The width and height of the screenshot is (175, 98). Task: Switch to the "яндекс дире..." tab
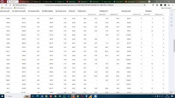[130, 2]
